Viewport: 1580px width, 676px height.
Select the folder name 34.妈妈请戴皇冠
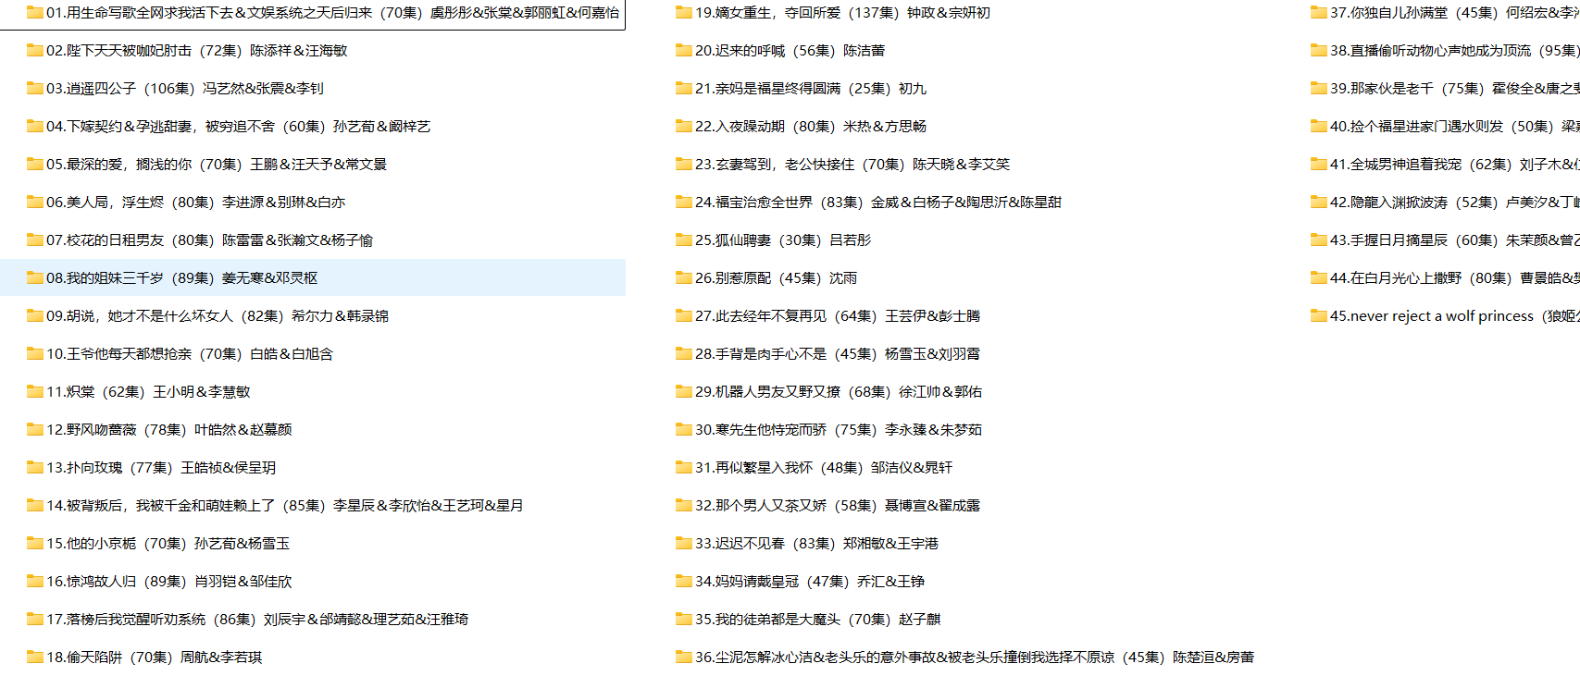[x=747, y=581]
